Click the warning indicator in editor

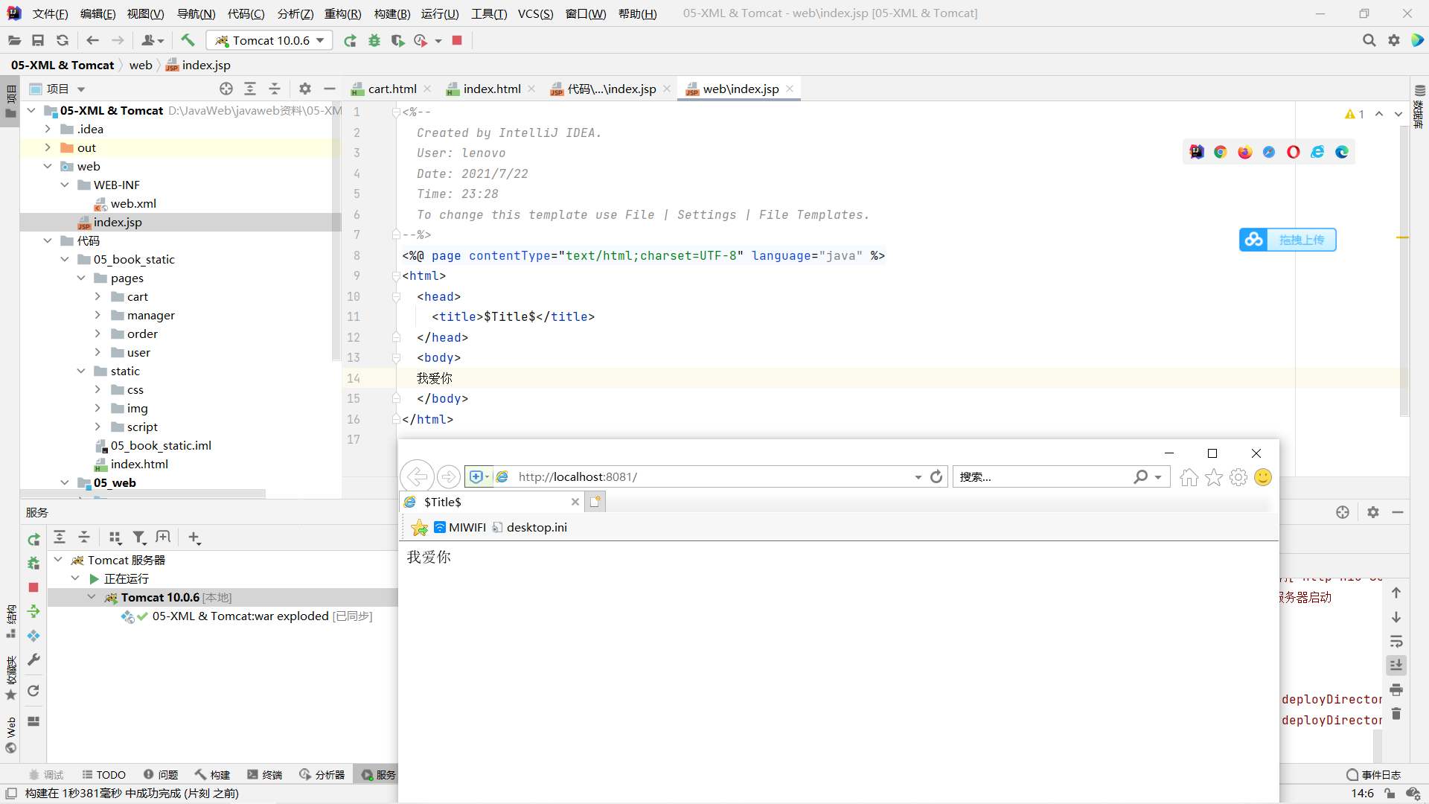(1355, 114)
